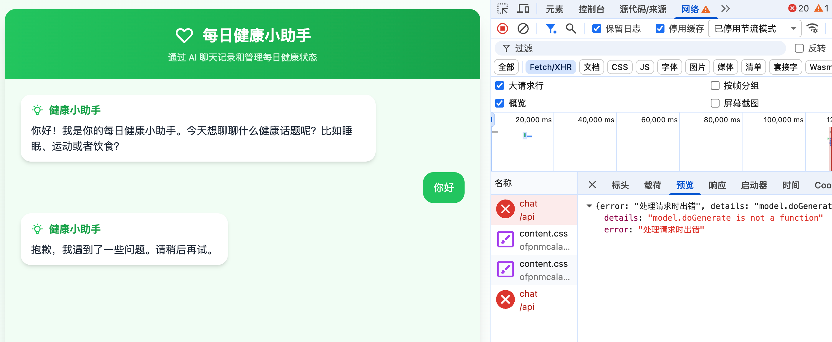
Task: Open the 响应 tab
Action: (717, 185)
